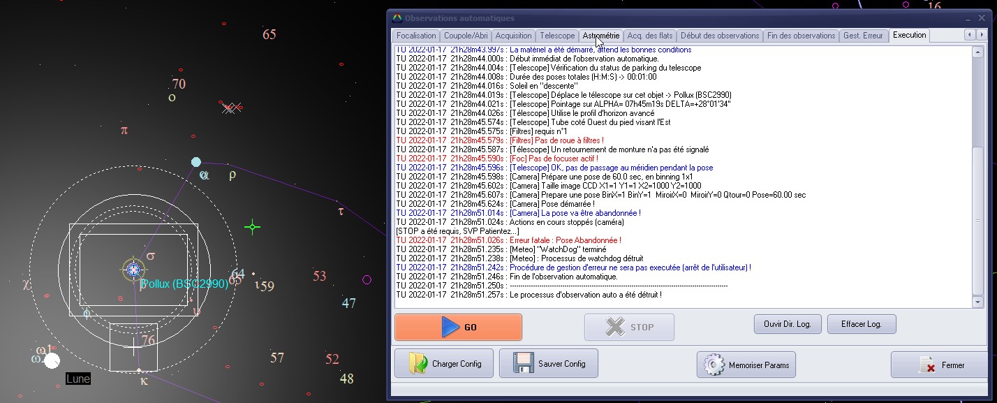
Task: Click the log scrollbar down arrow
Action: point(977,302)
